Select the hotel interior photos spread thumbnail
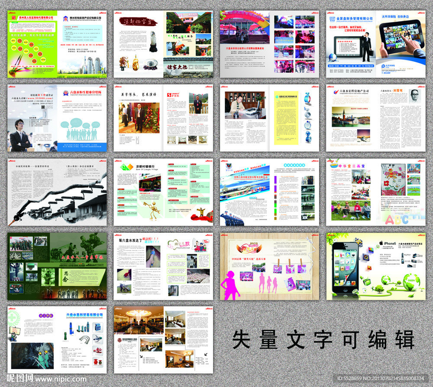The height and width of the screenshot is (387, 433). point(163,340)
